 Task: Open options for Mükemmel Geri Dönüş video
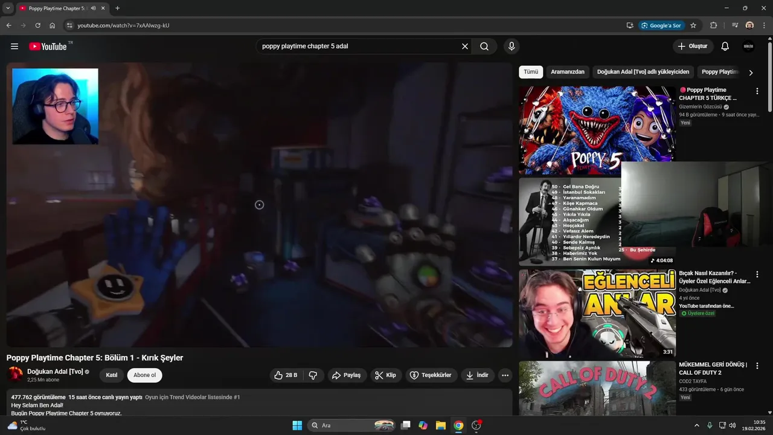pos(757,366)
